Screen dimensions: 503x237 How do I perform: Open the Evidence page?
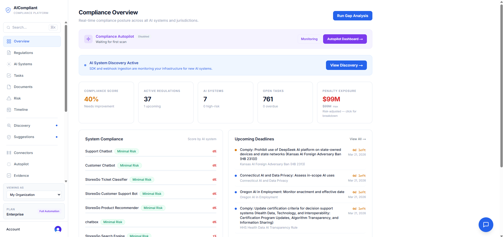tap(32, 176)
